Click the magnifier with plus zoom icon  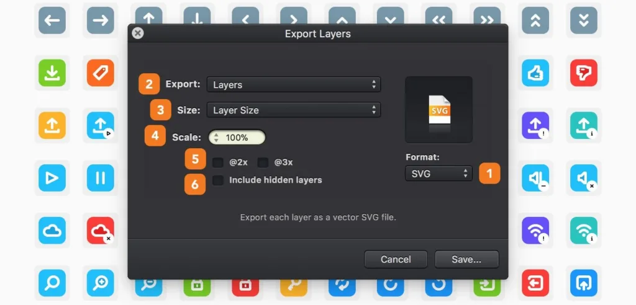click(100, 283)
